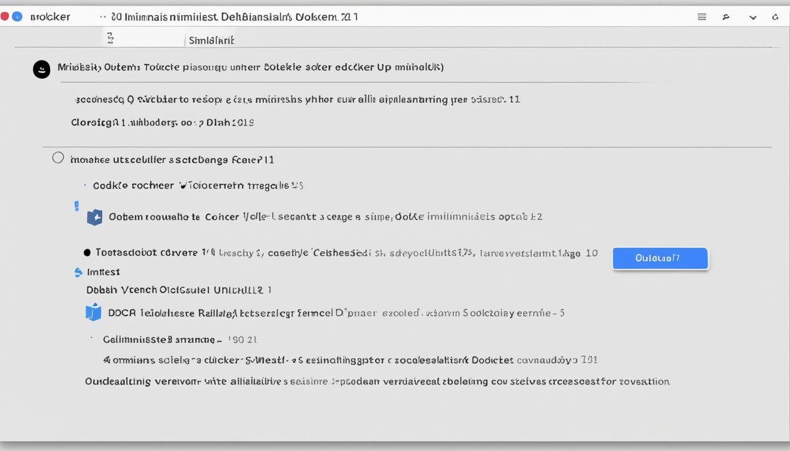Click the dark blue plus-badge icon
The width and height of the screenshot is (790, 451).
pos(95,217)
